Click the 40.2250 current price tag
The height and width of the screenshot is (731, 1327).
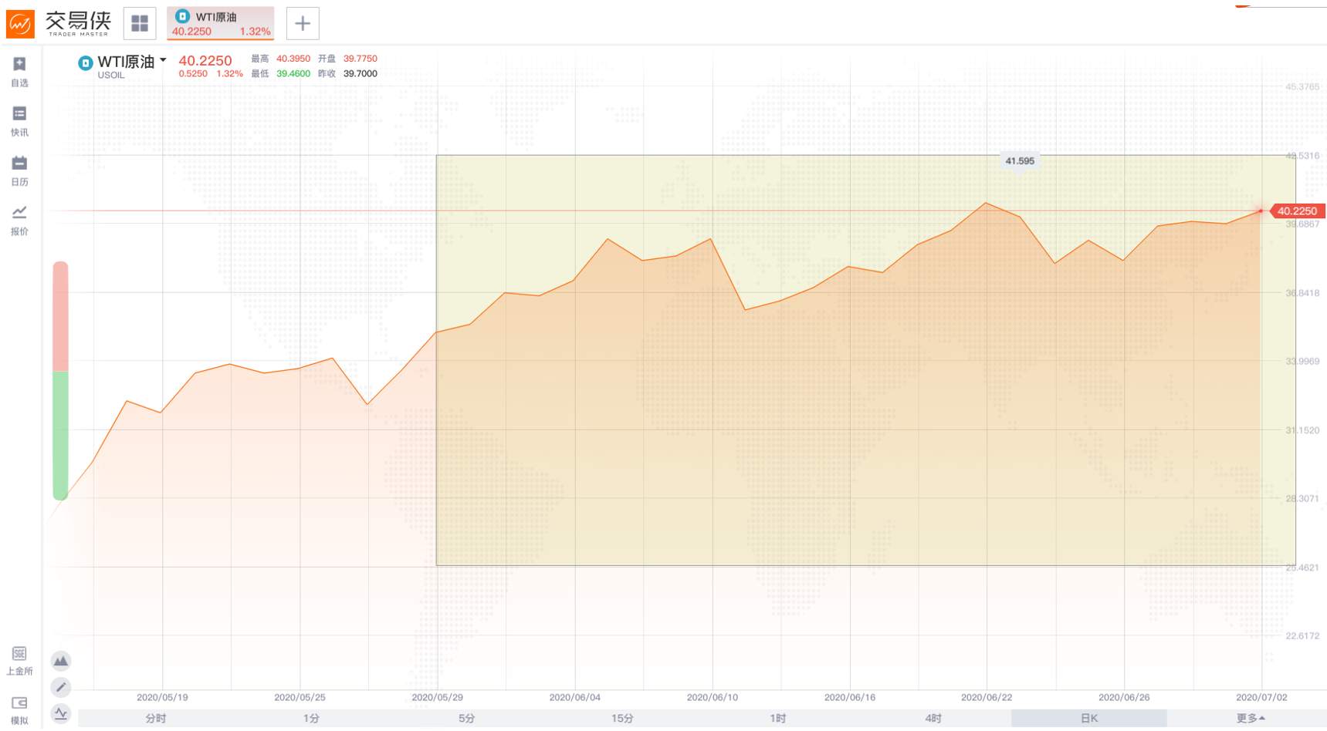(x=1297, y=211)
